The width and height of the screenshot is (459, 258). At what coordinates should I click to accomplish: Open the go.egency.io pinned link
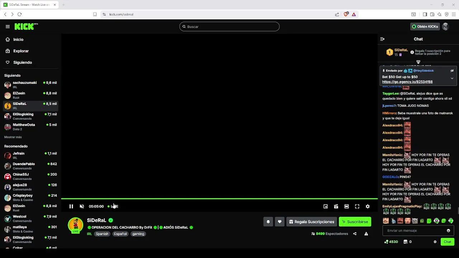[x=407, y=82]
